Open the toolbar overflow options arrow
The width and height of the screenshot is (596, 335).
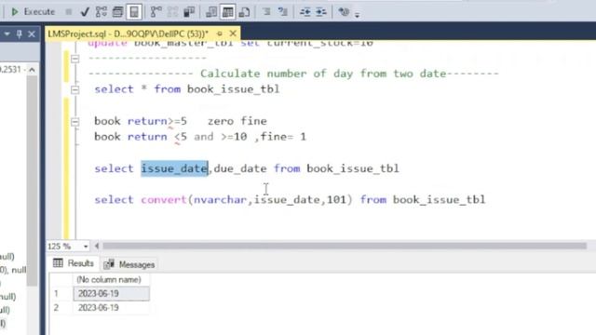click(357, 15)
